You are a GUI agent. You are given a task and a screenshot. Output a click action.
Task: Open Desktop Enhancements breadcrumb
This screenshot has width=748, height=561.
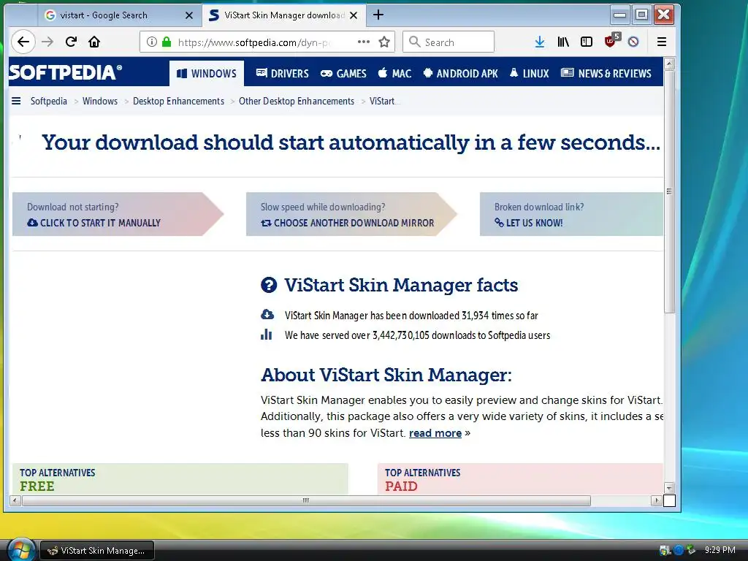178,101
